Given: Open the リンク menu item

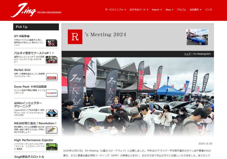Looking at the screenshot, I should (209, 10).
